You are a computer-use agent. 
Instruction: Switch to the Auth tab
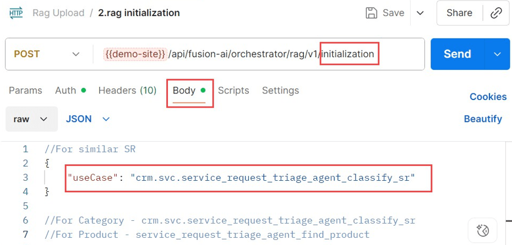70,90
